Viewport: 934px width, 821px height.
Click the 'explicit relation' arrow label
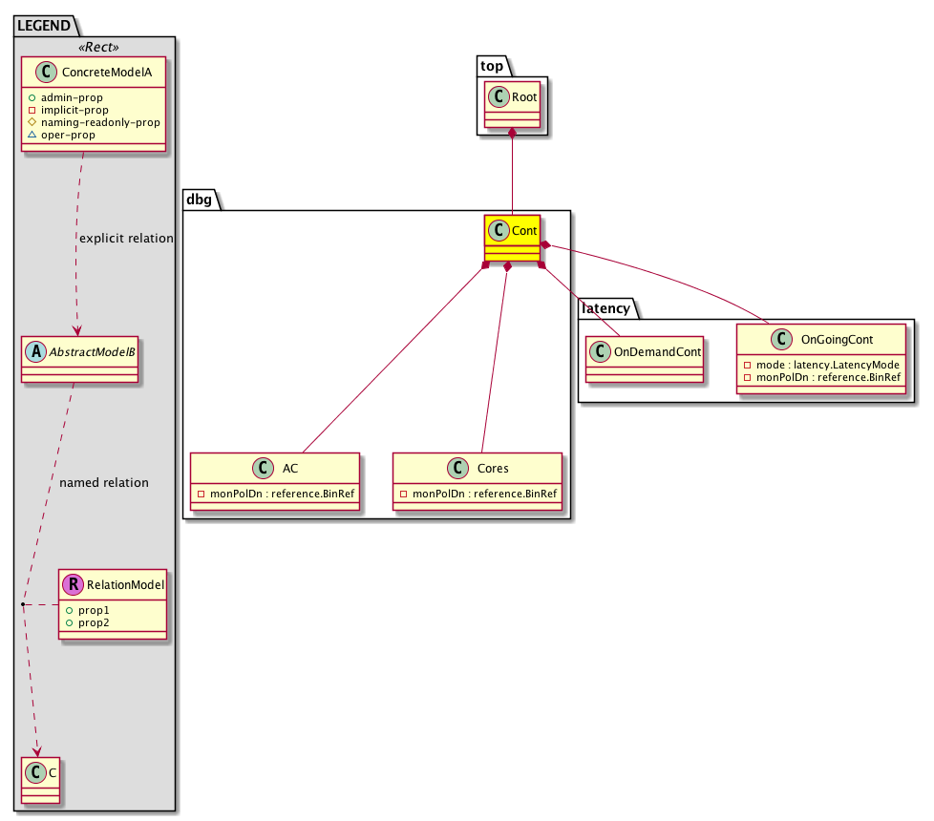tap(125, 239)
